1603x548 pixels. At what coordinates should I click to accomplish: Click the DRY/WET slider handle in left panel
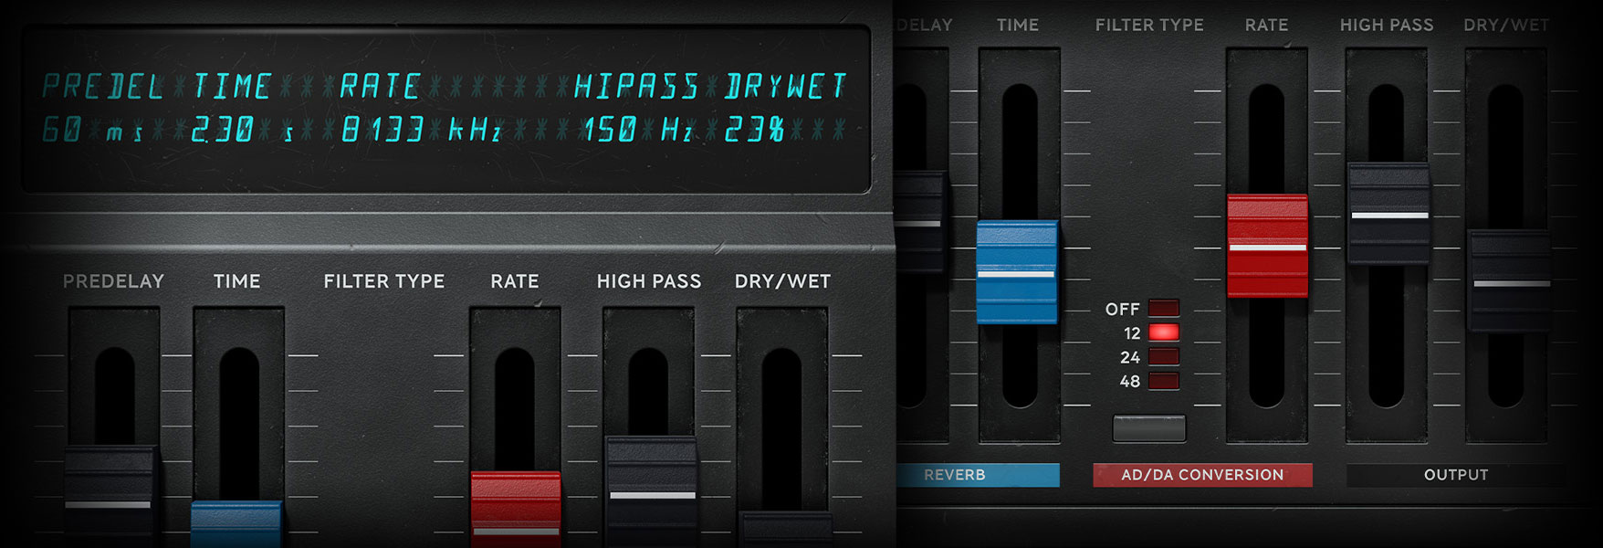click(786, 530)
